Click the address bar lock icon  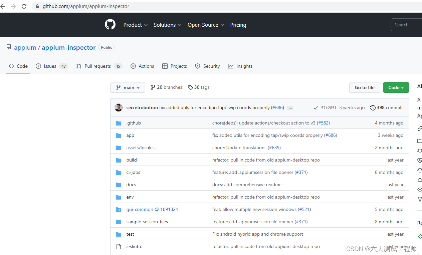[x=37, y=6]
